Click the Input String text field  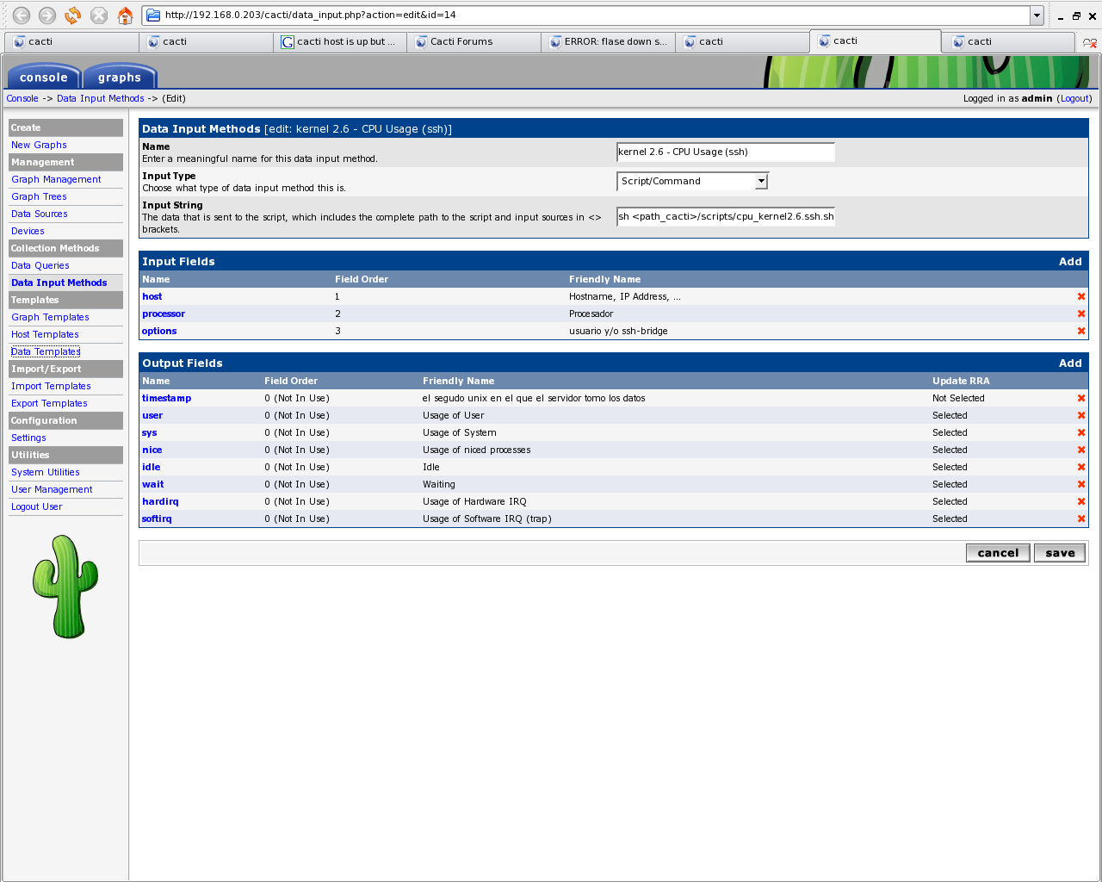coord(726,216)
